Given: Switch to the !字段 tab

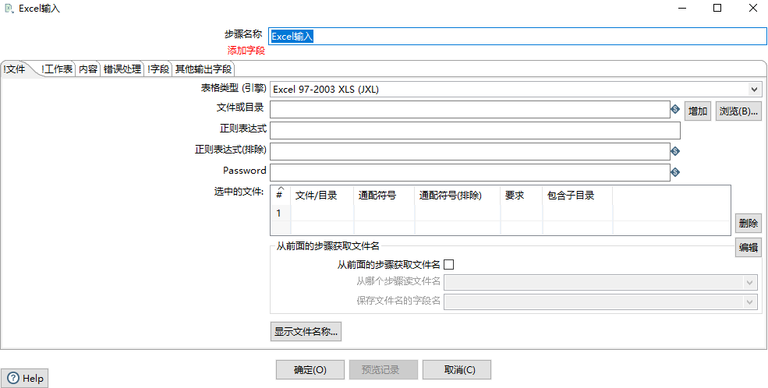Looking at the screenshot, I should tap(158, 69).
